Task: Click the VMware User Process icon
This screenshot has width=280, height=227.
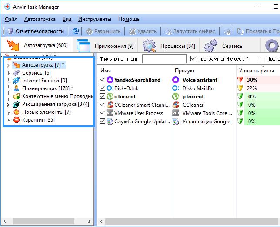Action: (x=110, y=113)
